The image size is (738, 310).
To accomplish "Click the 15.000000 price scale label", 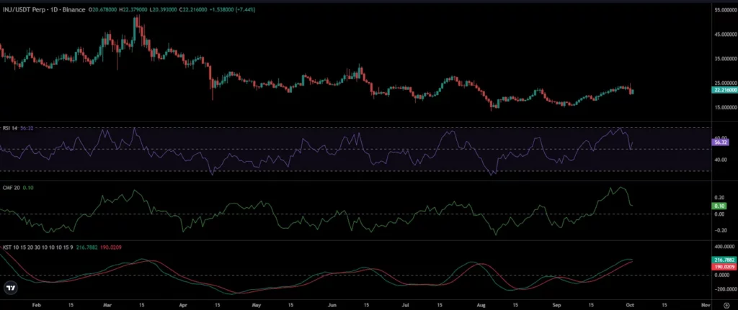I will [x=725, y=106].
